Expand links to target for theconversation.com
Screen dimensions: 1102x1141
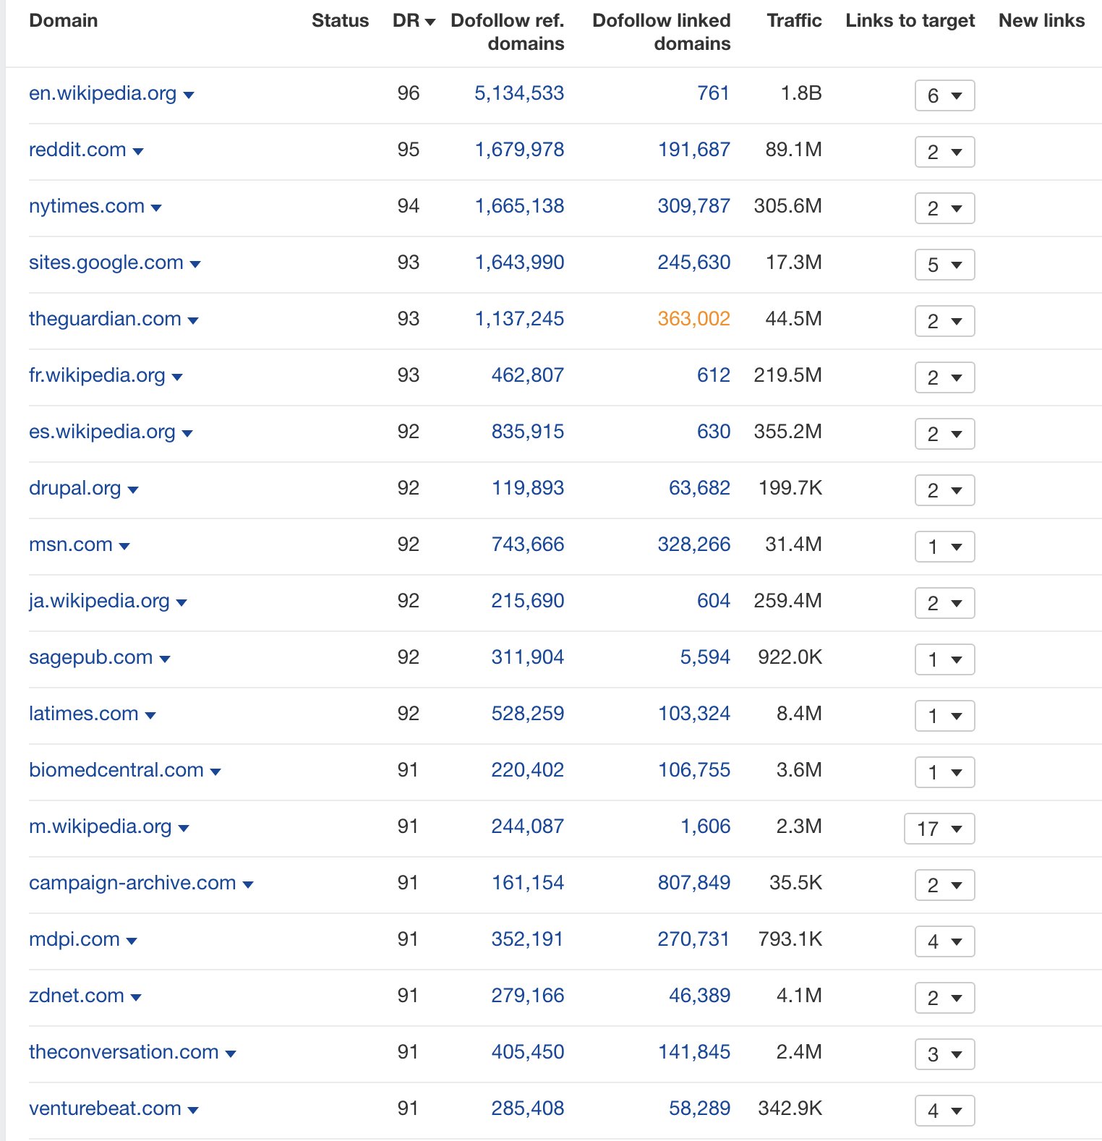point(944,1054)
